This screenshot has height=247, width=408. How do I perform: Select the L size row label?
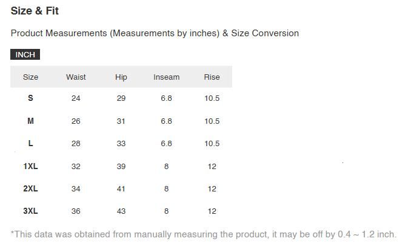pyautogui.click(x=30, y=144)
